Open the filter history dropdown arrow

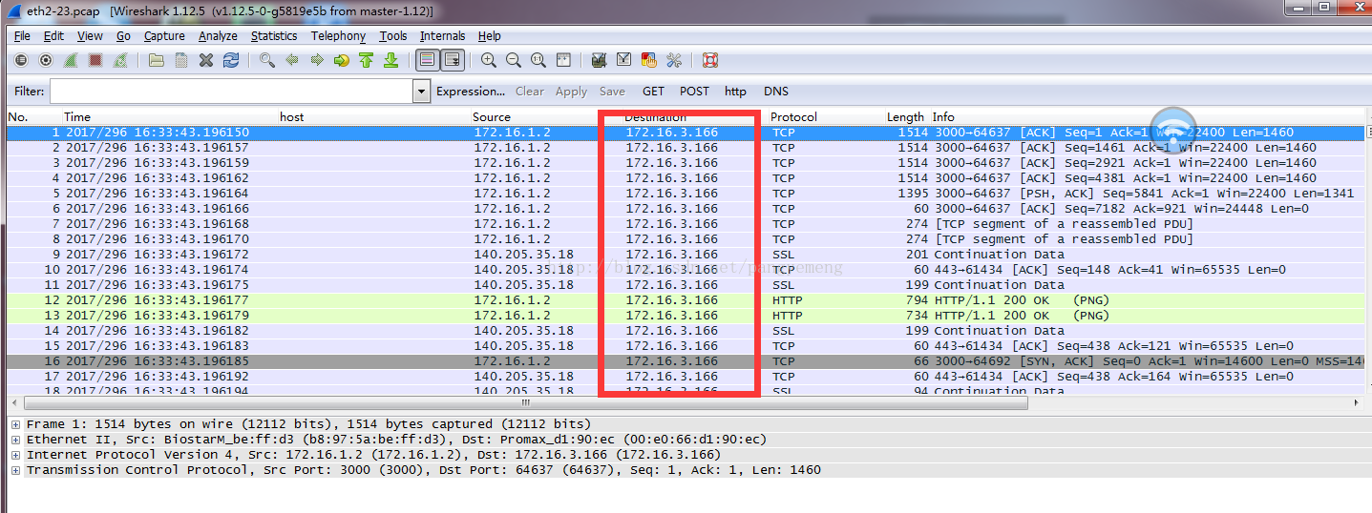point(421,92)
